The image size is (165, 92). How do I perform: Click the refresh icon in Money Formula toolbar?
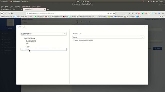(x=77, y=22)
